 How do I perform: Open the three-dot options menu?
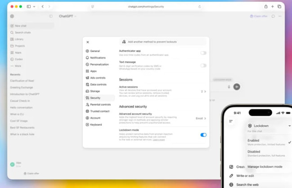click(280, 16)
